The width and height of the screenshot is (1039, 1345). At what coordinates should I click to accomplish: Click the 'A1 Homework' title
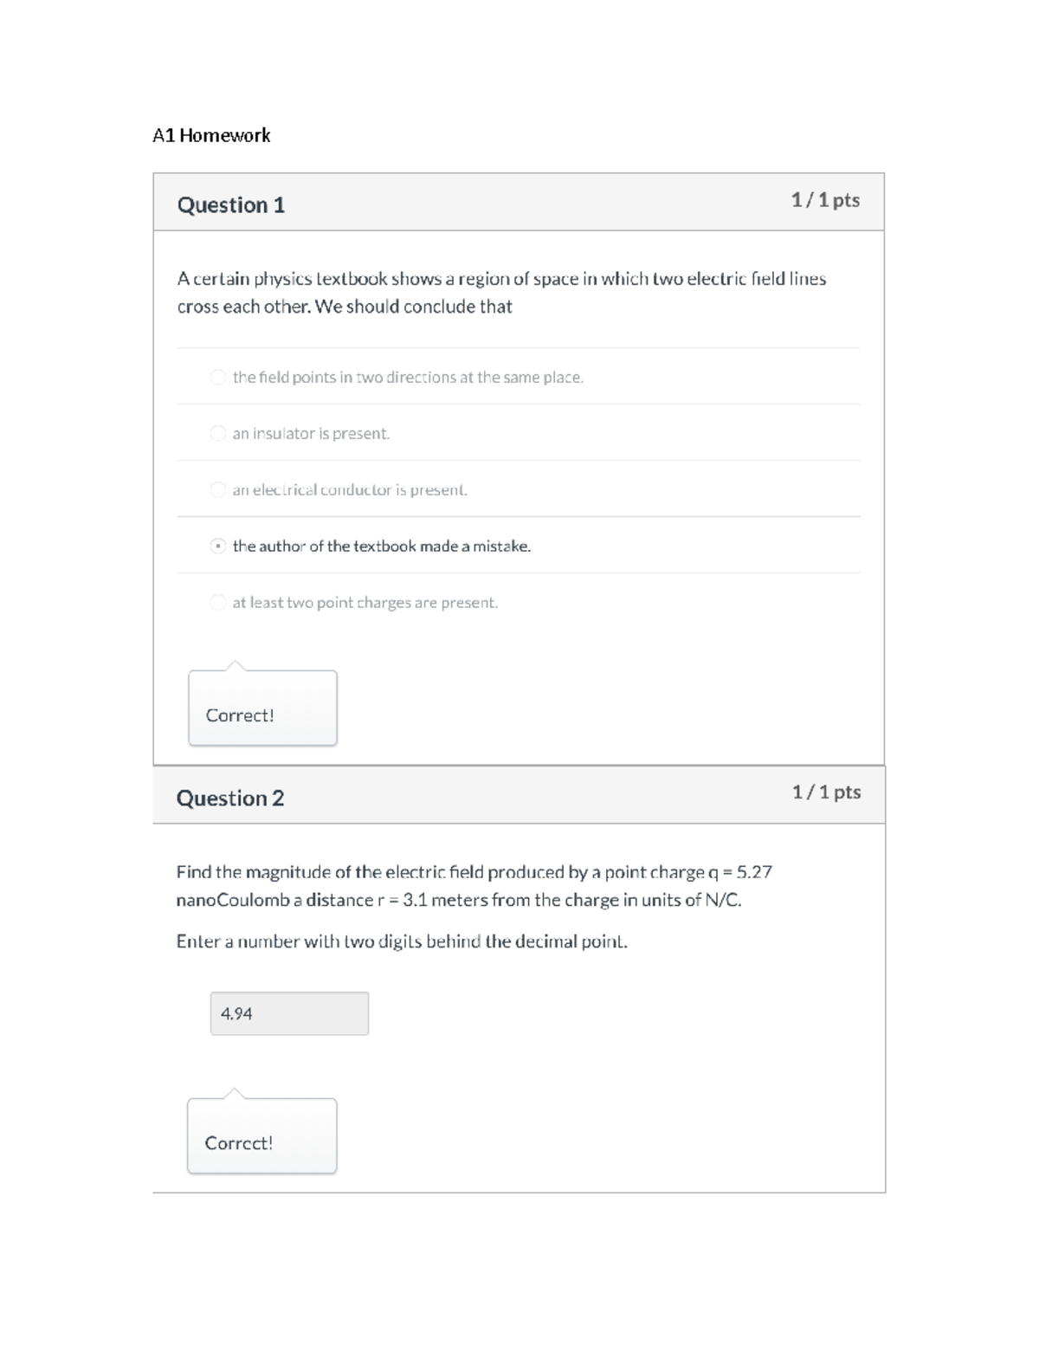point(211,135)
